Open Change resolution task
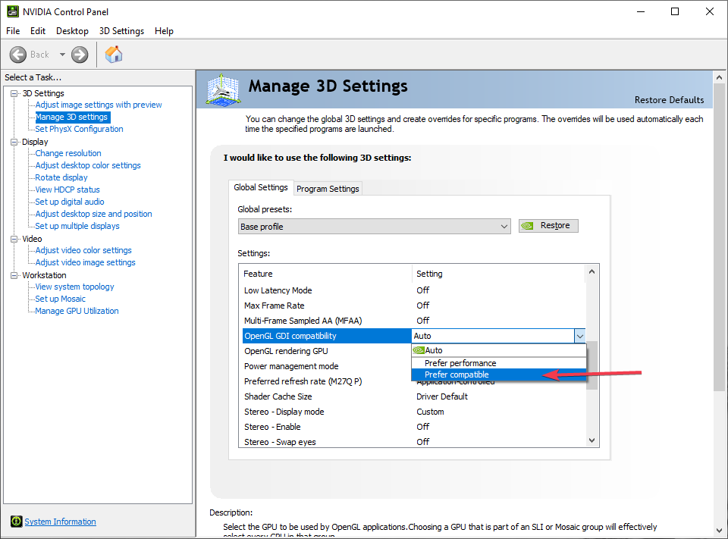Screen dimensions: 728x539 click(x=68, y=153)
